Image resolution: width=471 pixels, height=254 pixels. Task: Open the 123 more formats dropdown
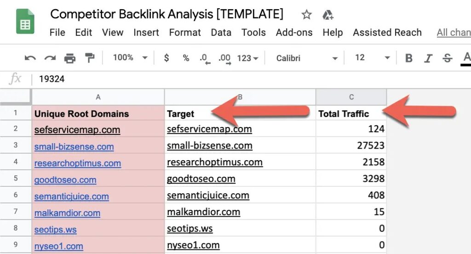247,58
